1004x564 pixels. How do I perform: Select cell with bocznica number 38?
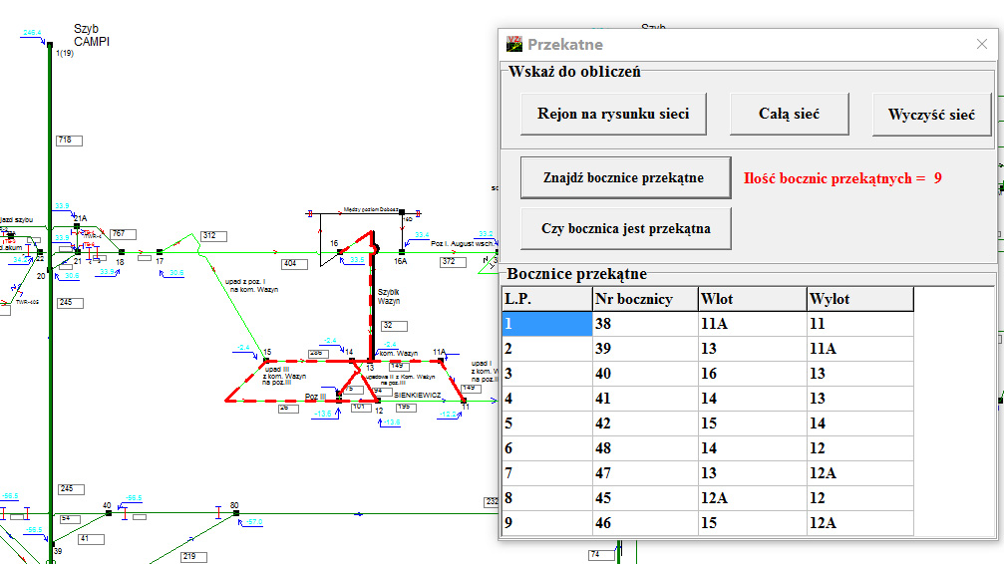click(645, 324)
